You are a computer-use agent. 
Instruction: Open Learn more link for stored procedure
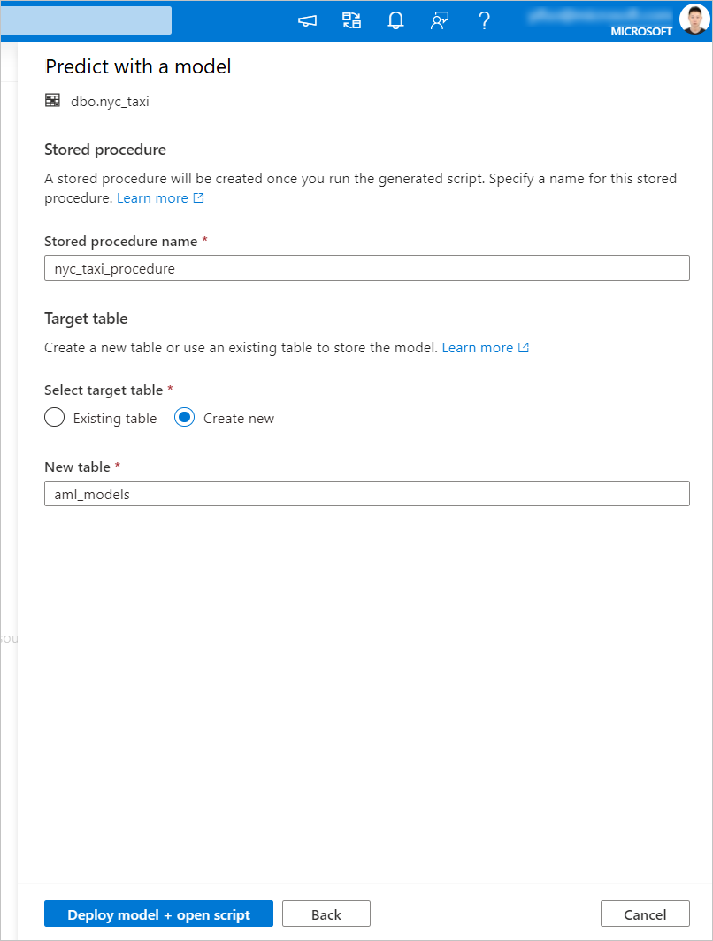pos(152,198)
